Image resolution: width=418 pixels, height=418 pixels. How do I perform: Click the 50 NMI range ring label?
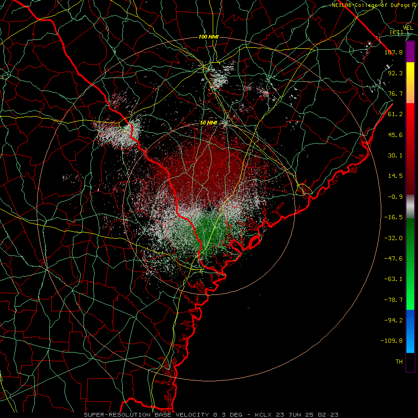[209, 123]
